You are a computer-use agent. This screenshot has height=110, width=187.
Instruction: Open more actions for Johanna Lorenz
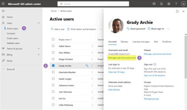coord(92,85)
